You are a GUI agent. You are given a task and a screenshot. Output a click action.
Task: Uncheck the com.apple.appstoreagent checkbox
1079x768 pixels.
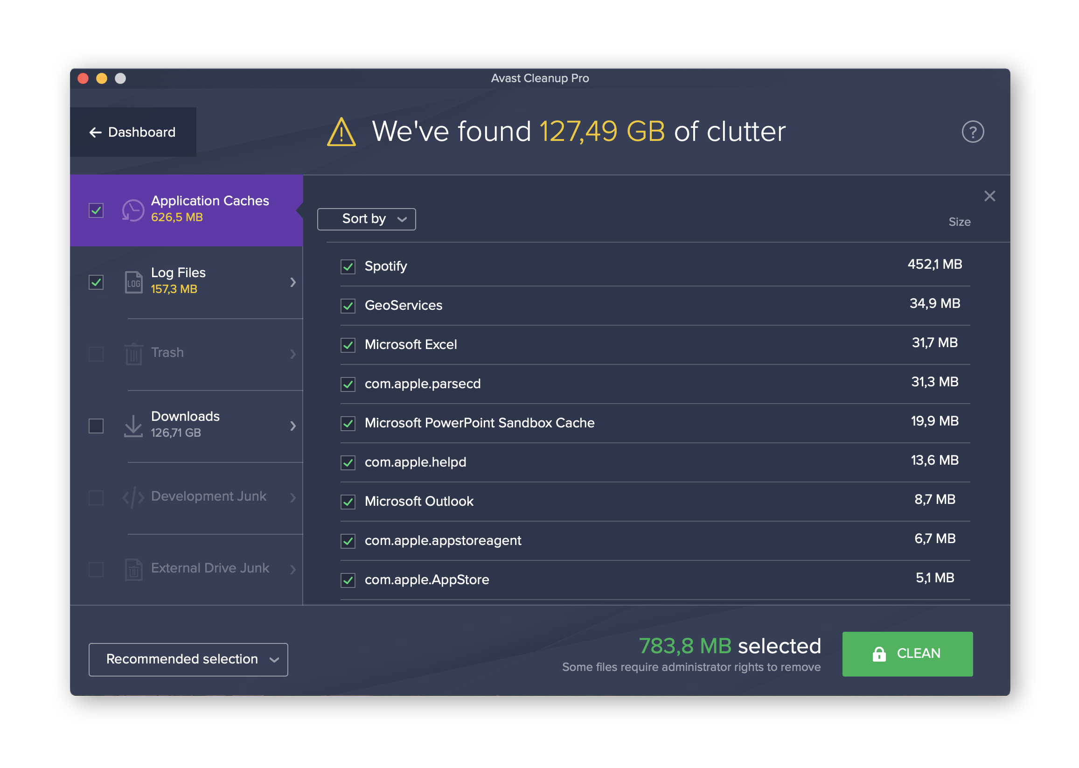[348, 542]
